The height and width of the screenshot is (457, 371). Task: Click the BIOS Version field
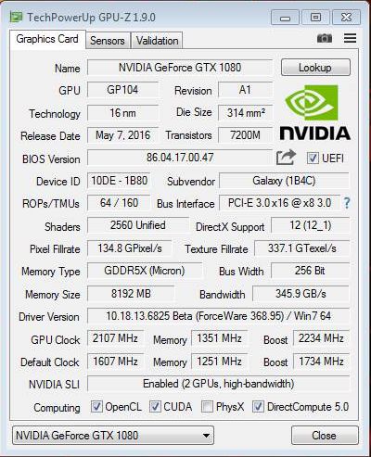click(x=180, y=158)
